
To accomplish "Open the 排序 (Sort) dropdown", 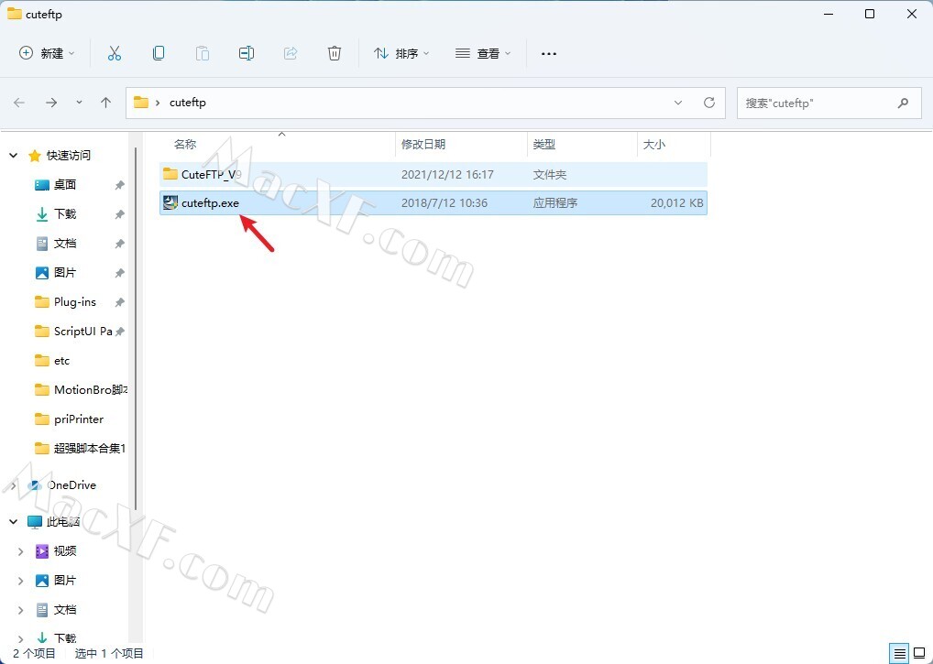I will 401,53.
